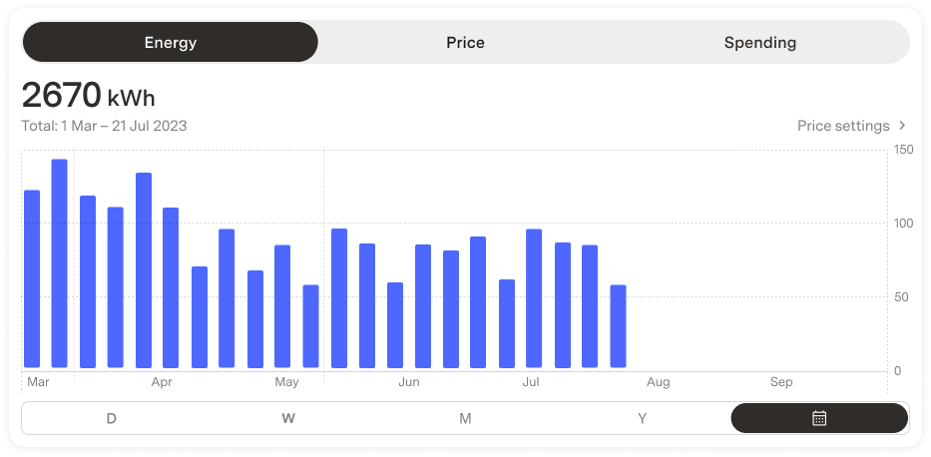Click the Sep label on the axis

coord(781,382)
